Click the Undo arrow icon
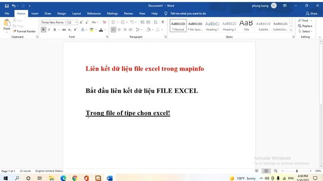This screenshot has width=323, height=181. pyautogui.click(x=14, y=6)
